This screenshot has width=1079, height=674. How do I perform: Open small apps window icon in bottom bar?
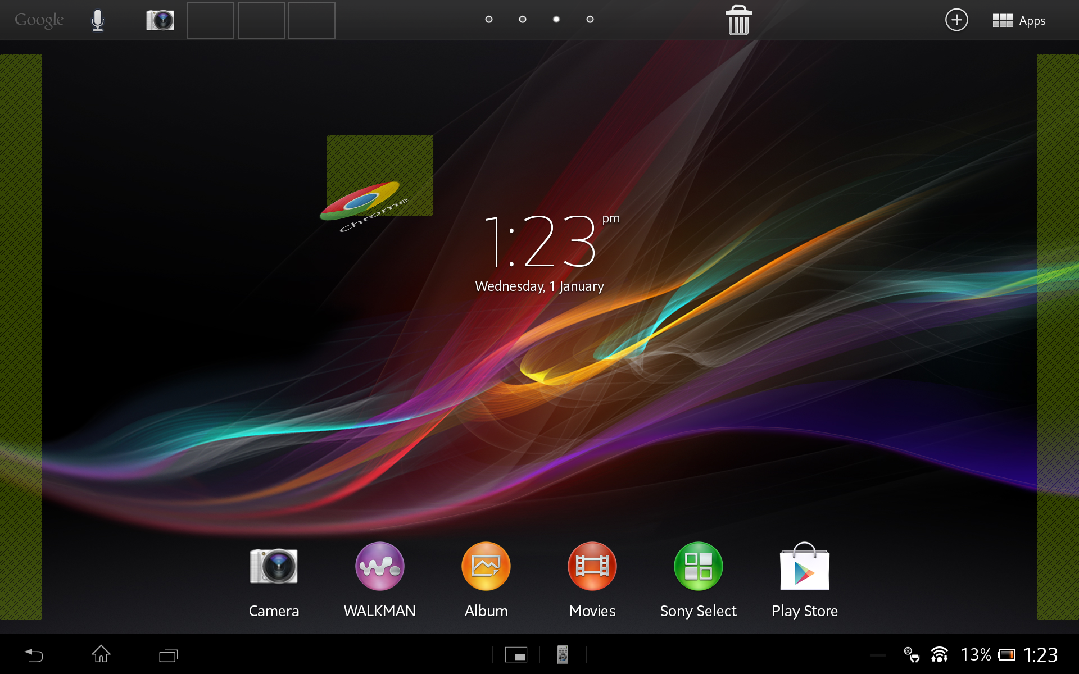(516, 655)
